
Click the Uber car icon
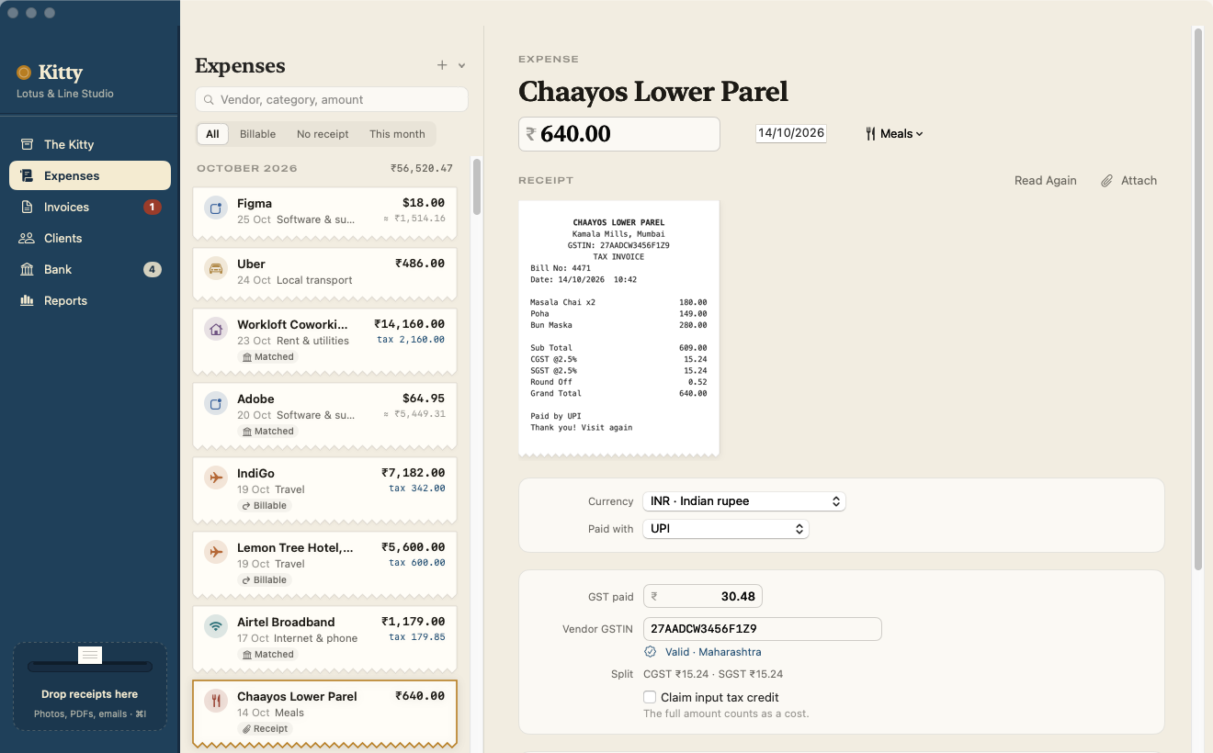tap(216, 268)
